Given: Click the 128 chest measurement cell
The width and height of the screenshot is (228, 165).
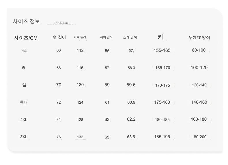Looking at the screenshot, I should pos(80,120).
